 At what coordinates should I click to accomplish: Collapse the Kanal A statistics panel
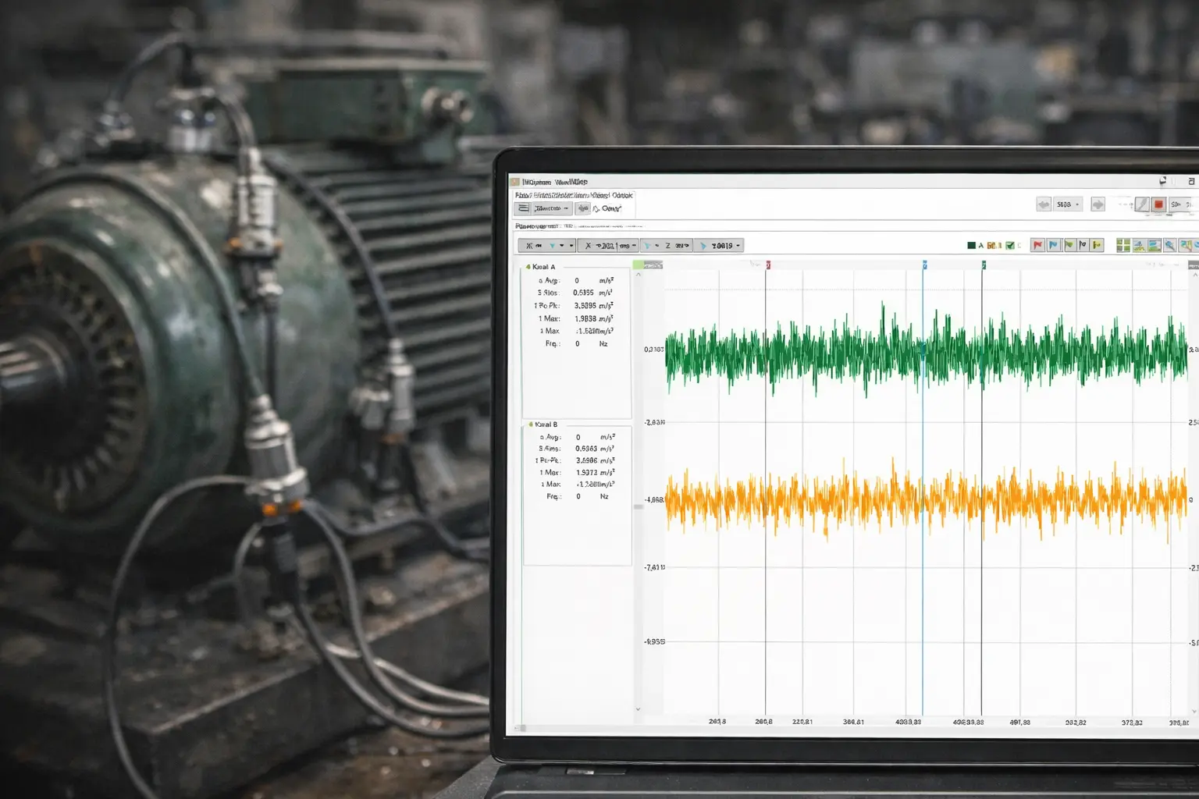pos(528,267)
